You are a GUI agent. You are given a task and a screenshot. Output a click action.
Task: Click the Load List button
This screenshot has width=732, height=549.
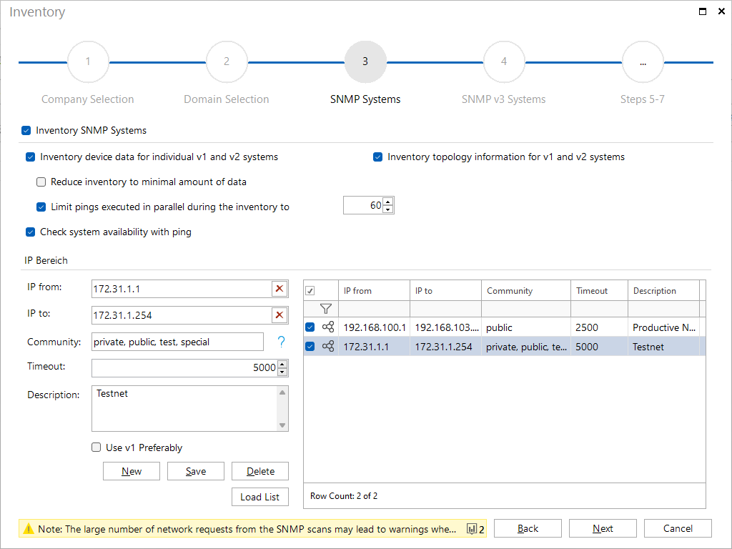pyautogui.click(x=260, y=497)
